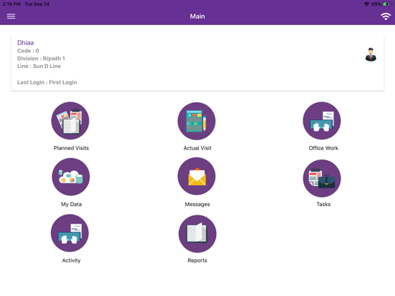Viewport: 395px width, 296px height.
Task: Open the My Data cloud icon
Action: pyautogui.click(x=71, y=177)
